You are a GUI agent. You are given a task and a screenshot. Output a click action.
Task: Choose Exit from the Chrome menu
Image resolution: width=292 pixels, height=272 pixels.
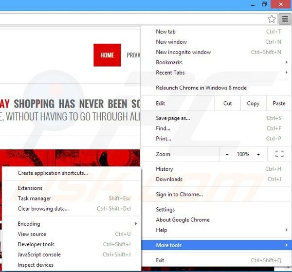tap(216, 260)
